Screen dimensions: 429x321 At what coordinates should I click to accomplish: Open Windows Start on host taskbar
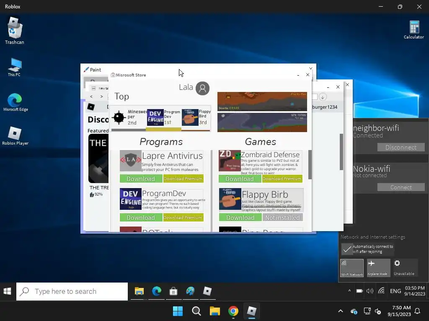tap(178, 311)
